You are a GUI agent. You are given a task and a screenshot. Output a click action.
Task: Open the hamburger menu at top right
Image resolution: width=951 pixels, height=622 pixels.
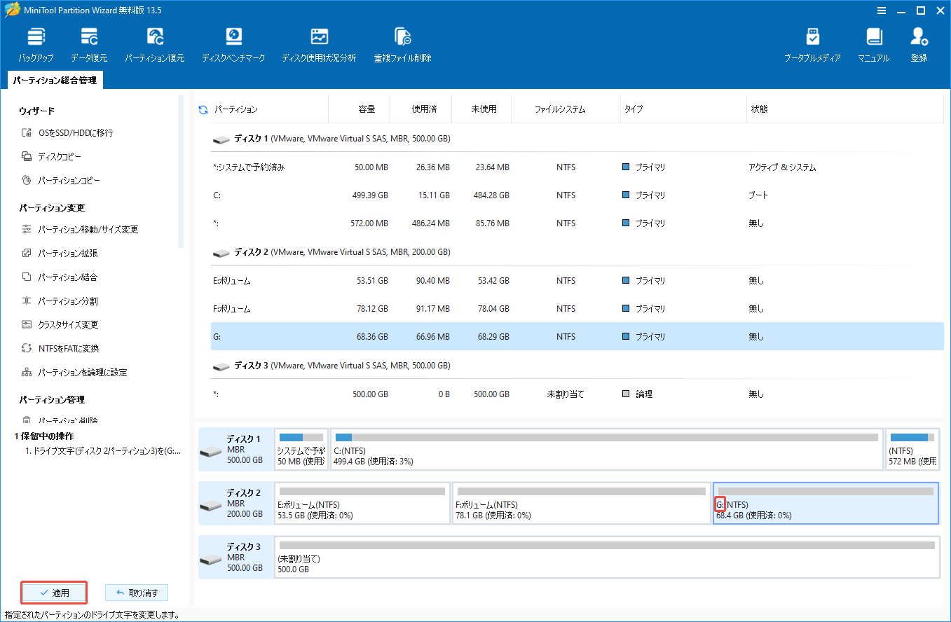click(x=881, y=11)
